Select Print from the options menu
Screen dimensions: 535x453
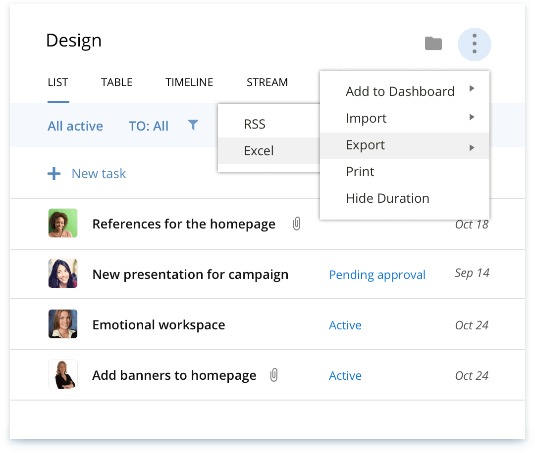(x=360, y=172)
